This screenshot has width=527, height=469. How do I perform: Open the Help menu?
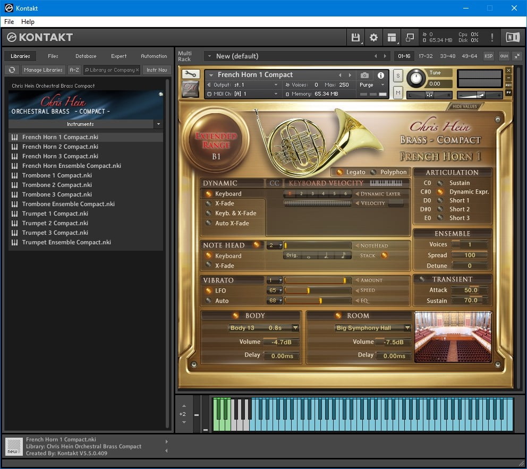coord(28,22)
